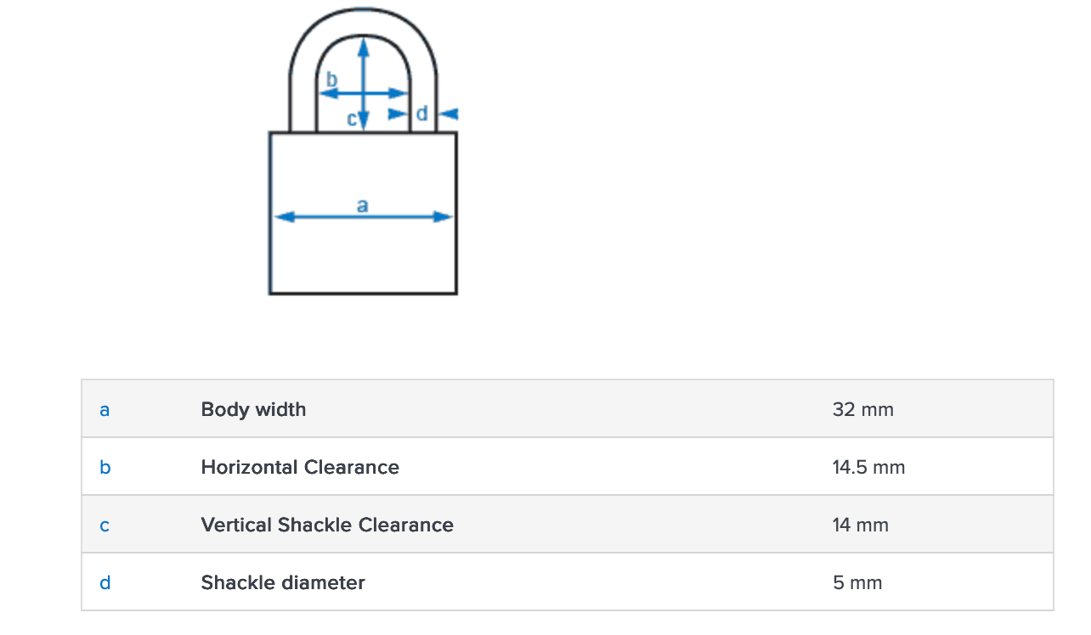Click the arrowhead right of the 'd' label

[x=449, y=114]
